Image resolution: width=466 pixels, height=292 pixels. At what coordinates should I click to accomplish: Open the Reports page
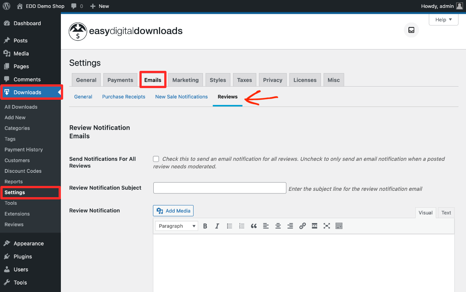pyautogui.click(x=14, y=181)
